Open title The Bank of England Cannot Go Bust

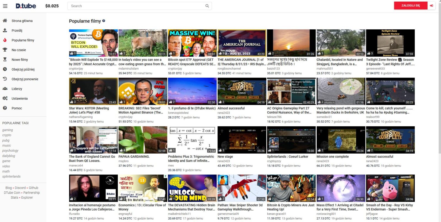point(92,159)
